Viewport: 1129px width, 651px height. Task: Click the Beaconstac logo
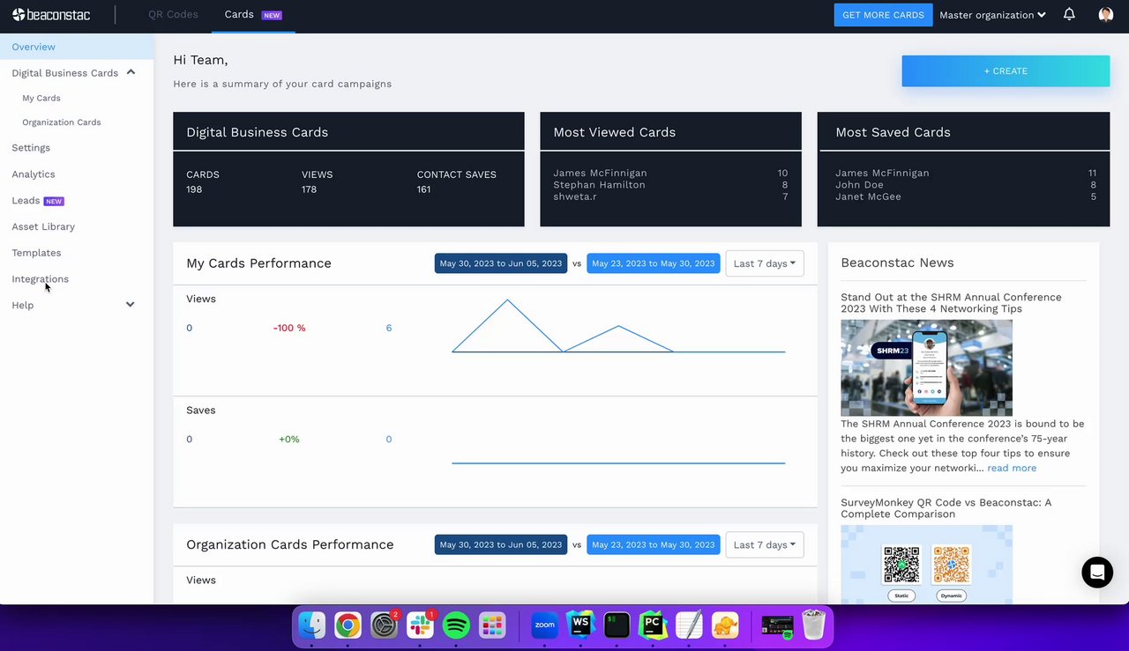click(50, 15)
